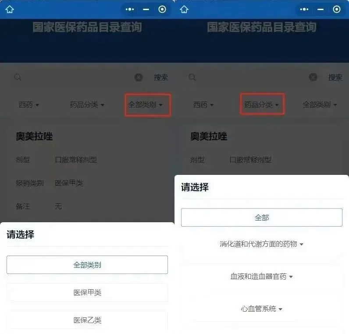Image resolution: width=349 pixels, height=334 pixels.
Task: Expand 消化道和代谢方面的药物 category
Action: pyautogui.click(x=262, y=244)
